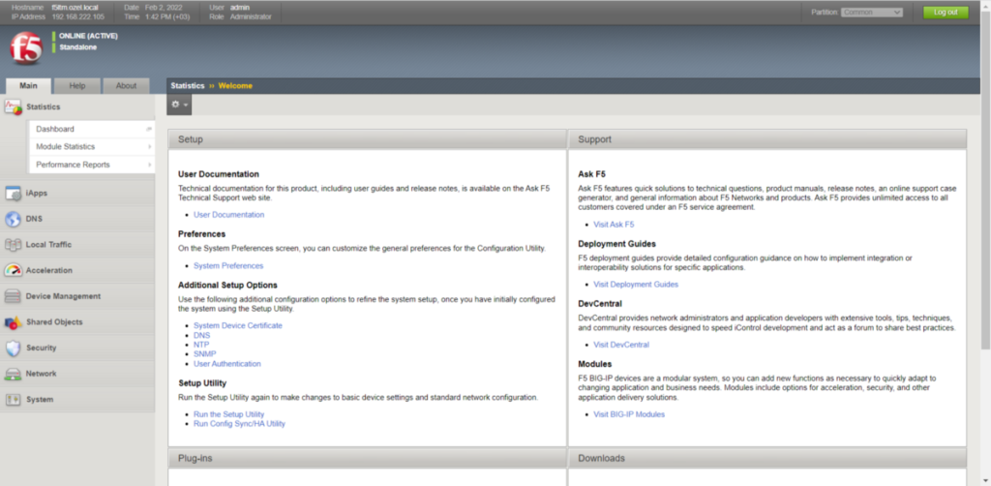991x486 pixels.
Task: Open the System Device Certificate link
Action: pyautogui.click(x=238, y=325)
